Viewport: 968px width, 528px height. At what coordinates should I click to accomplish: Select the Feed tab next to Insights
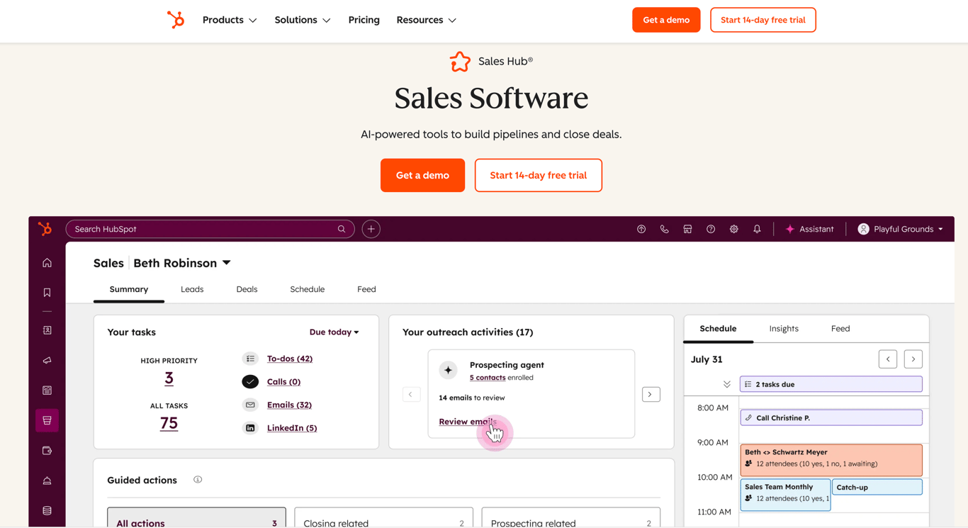point(840,328)
